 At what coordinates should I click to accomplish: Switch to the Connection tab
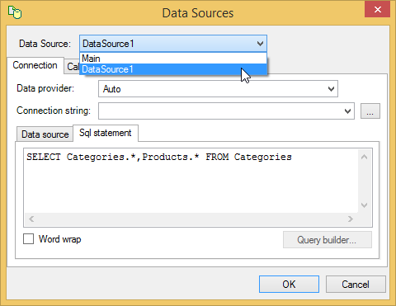[x=35, y=65]
